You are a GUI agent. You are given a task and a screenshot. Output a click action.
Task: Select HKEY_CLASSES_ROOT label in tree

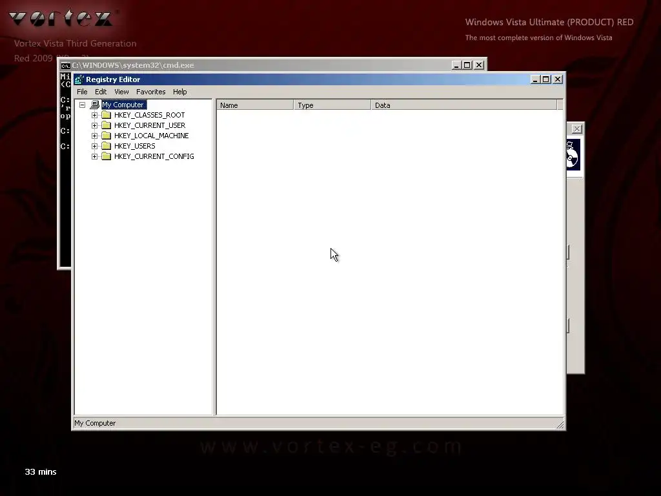pyautogui.click(x=149, y=115)
